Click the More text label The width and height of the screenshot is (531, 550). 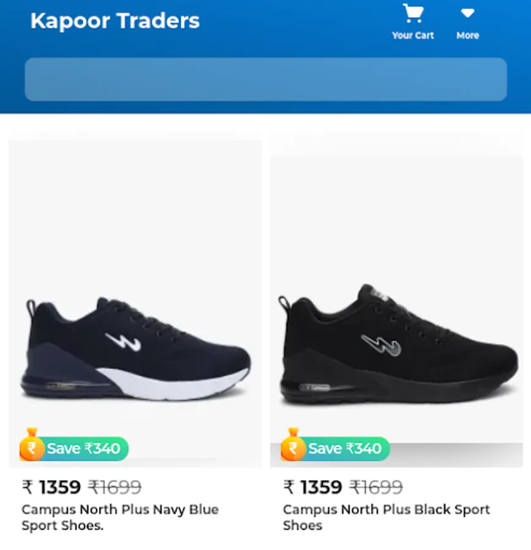click(x=467, y=35)
